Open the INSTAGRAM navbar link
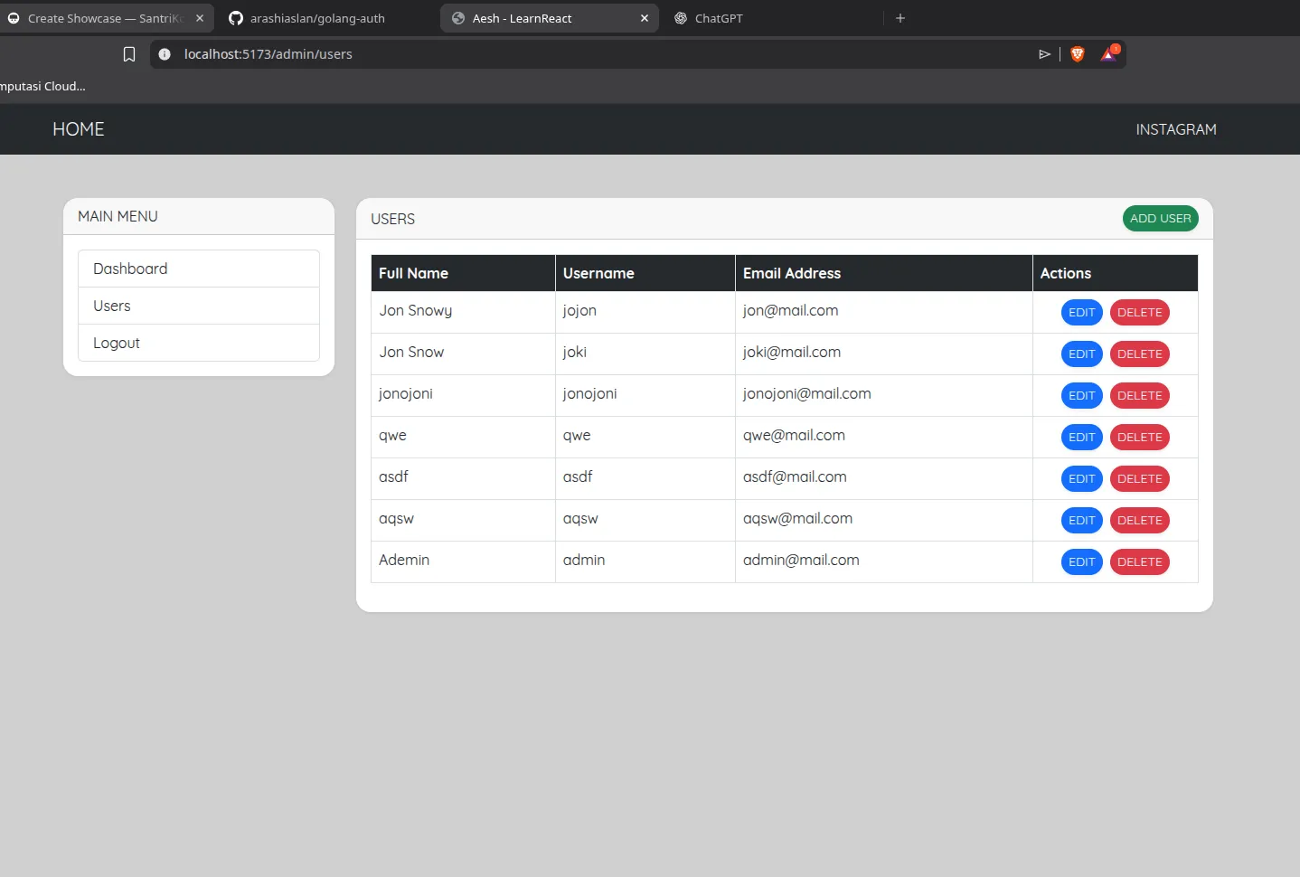 pyautogui.click(x=1176, y=129)
